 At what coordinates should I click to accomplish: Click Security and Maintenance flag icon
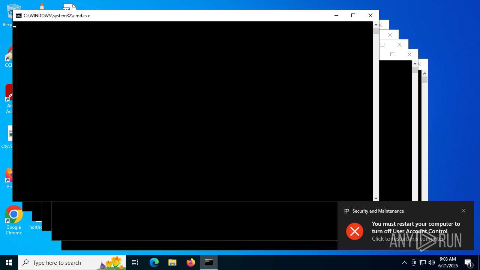point(346,211)
